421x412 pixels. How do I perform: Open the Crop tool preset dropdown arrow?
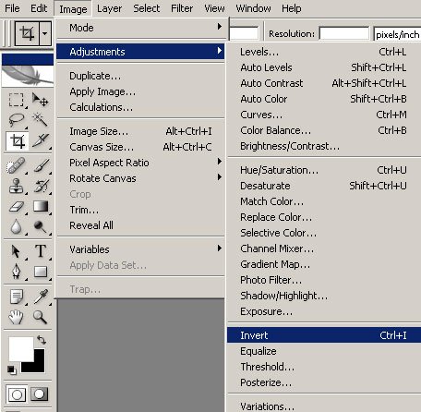[x=45, y=33]
